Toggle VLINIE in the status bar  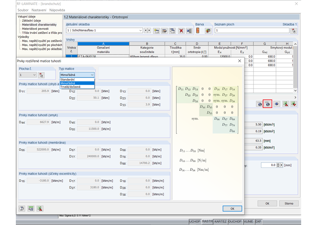click(x=249, y=221)
